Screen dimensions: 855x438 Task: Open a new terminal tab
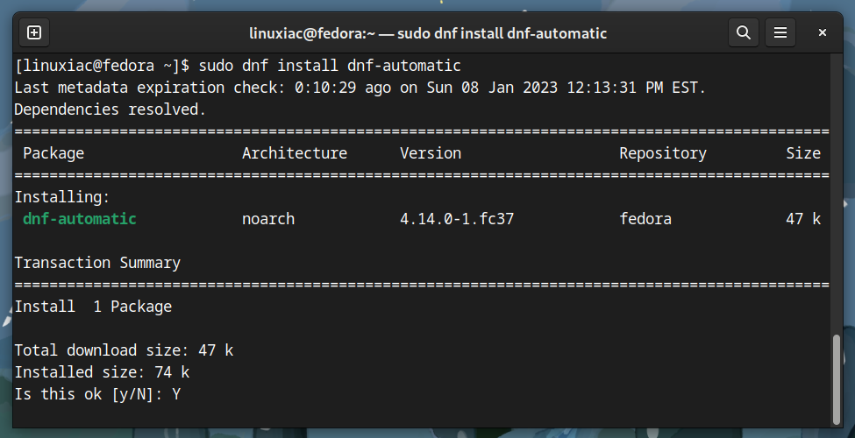point(34,32)
